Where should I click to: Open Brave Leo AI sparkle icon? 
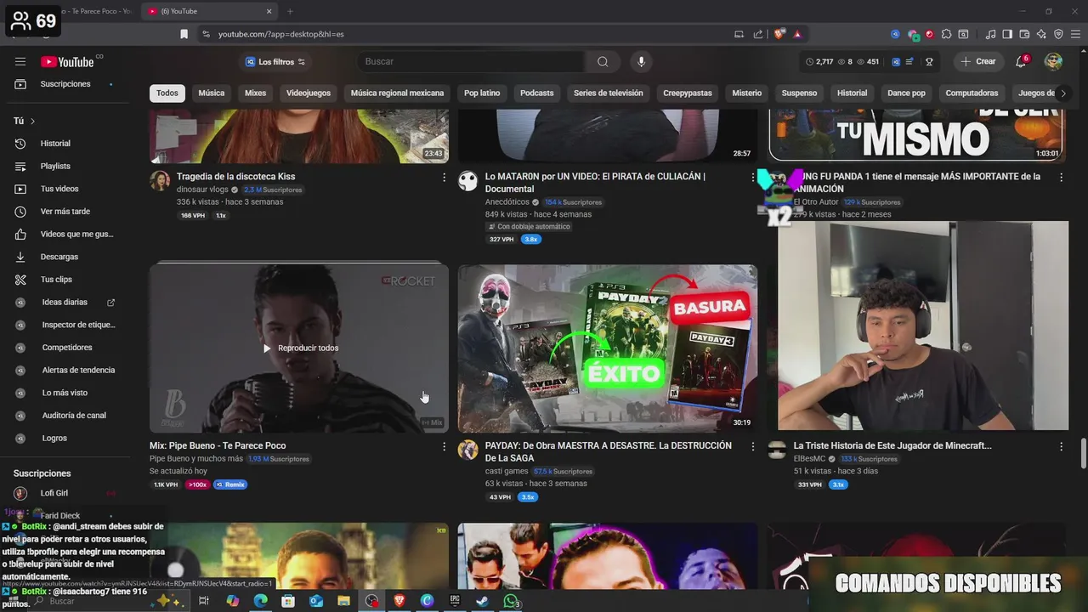[1041, 34]
